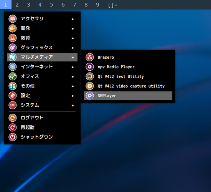This screenshot has height=192, width=211.
Task: Click the mpv Media Player icon
Action: point(90,67)
